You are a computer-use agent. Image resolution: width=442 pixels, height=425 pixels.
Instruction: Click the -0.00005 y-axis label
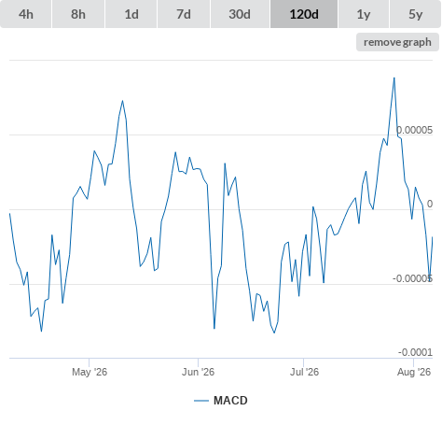click(412, 278)
